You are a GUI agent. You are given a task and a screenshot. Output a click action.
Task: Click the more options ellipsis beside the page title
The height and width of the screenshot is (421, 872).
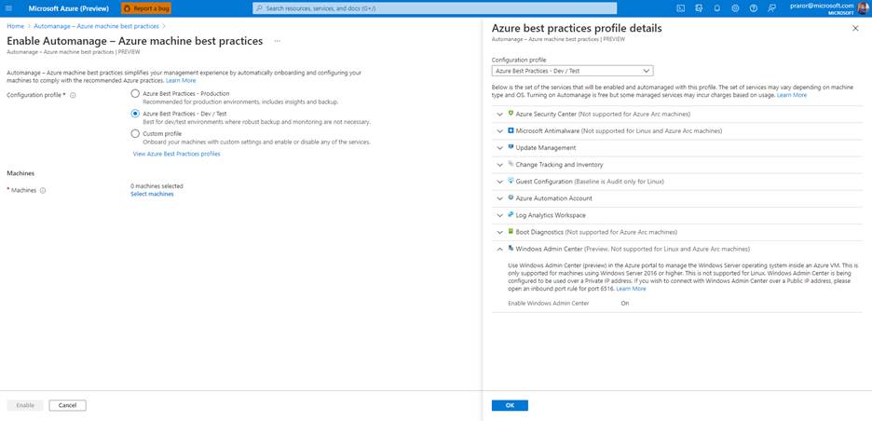point(277,41)
